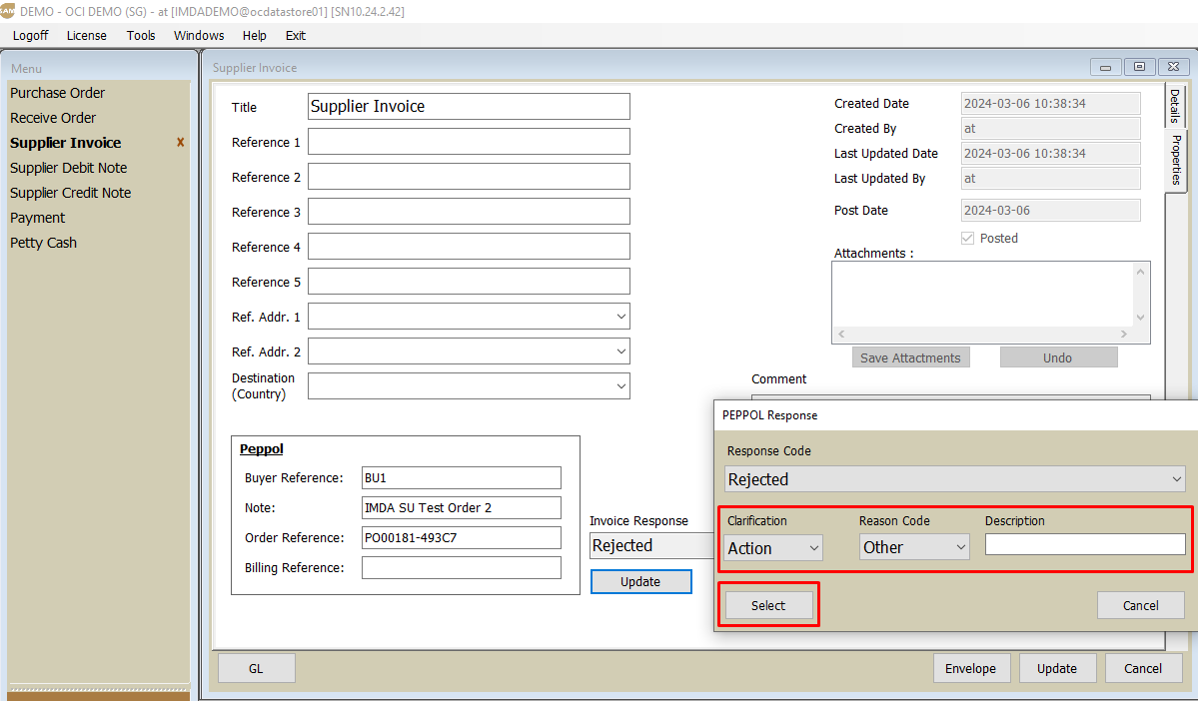This screenshot has width=1198, height=701.
Task: Toggle the Posted checkbox
Action: click(x=967, y=239)
